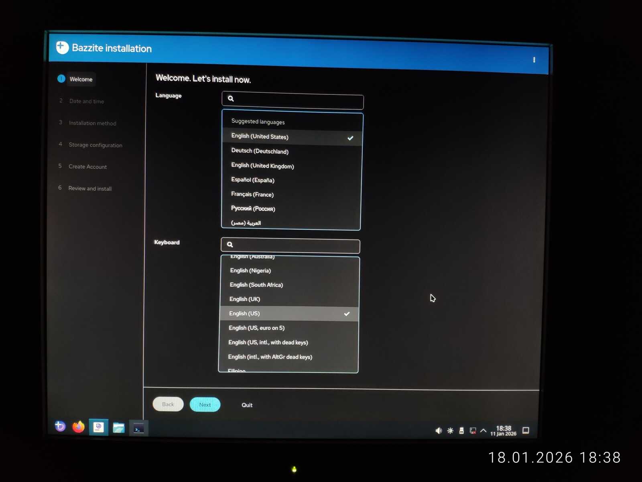Screen dimensions: 642x482
Task: Select Français (France) language
Action: (291, 194)
